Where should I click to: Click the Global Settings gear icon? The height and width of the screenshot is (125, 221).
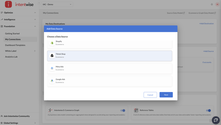[x=2, y=123]
